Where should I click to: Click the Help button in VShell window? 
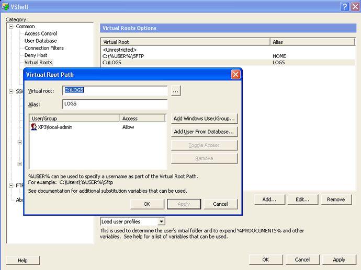click(x=22, y=261)
